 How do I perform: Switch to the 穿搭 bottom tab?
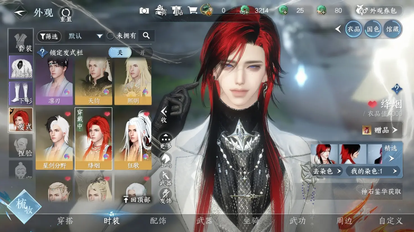(65, 221)
